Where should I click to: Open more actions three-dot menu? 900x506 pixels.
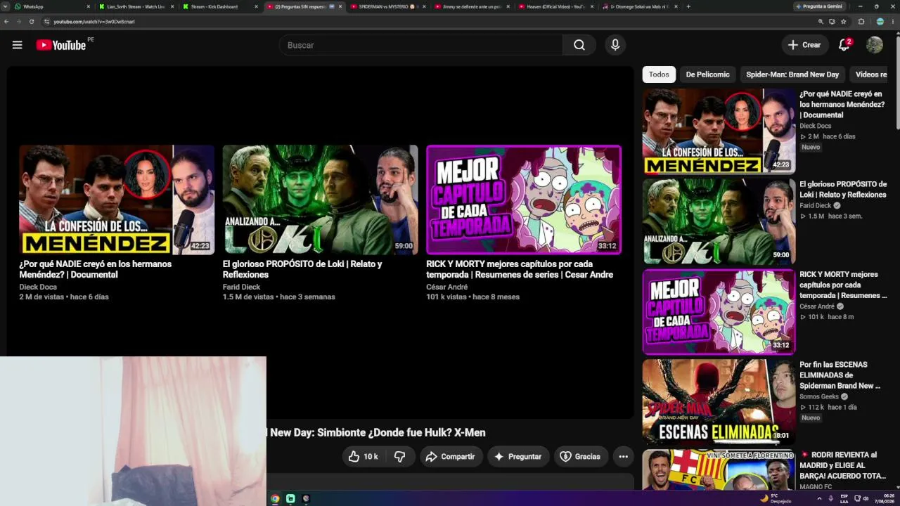point(623,457)
